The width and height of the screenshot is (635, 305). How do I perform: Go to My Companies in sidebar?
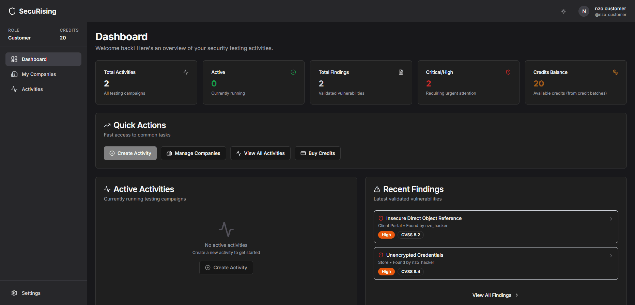pyautogui.click(x=43, y=74)
